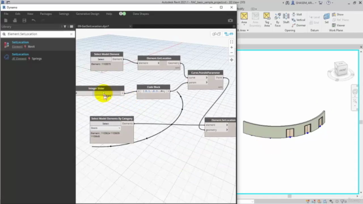Click the library layout view icon
The image size is (363, 204).
coord(71,27)
